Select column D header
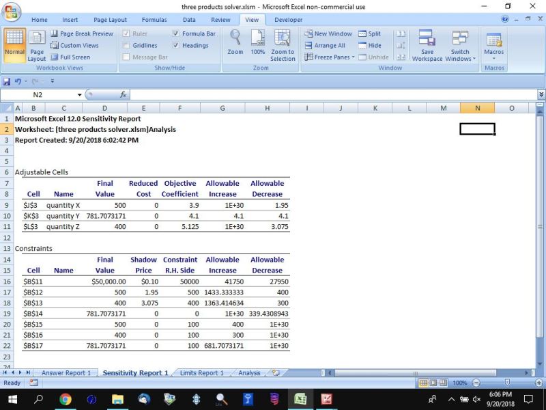This screenshot has width=546, height=410. coord(105,108)
